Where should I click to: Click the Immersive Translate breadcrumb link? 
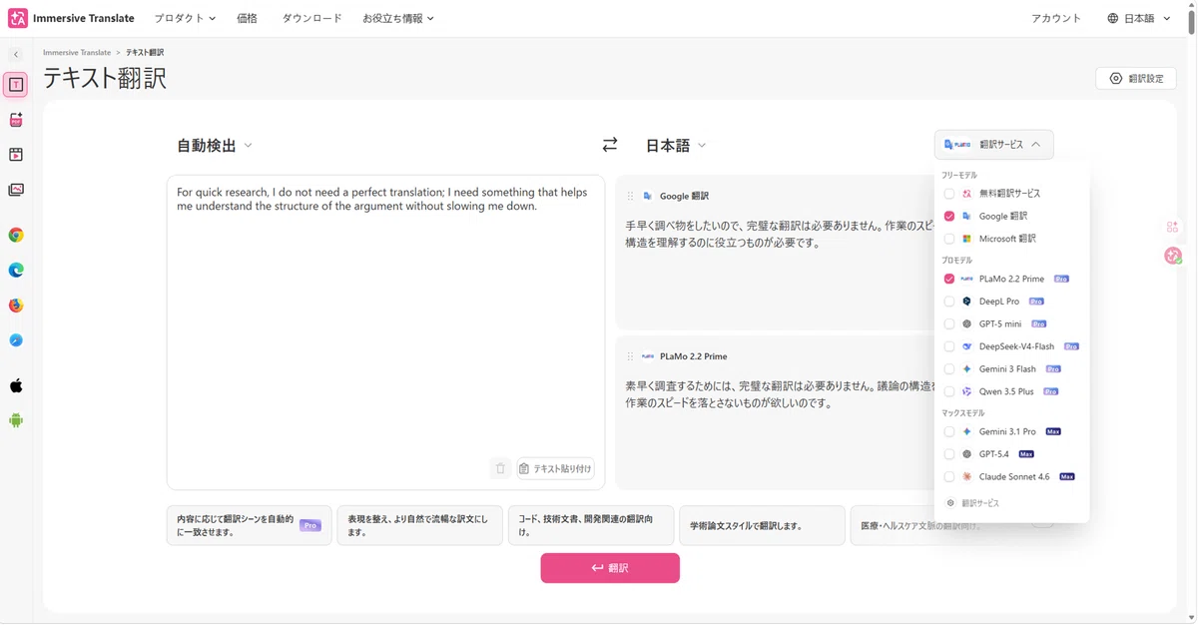[x=77, y=52]
